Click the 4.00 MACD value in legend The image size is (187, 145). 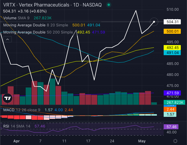(59, 110)
